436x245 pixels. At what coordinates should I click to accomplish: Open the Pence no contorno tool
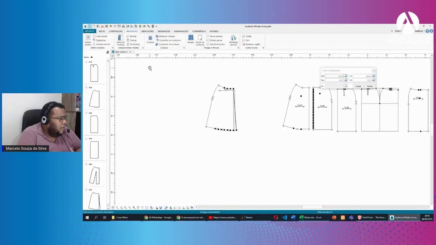[200, 40]
